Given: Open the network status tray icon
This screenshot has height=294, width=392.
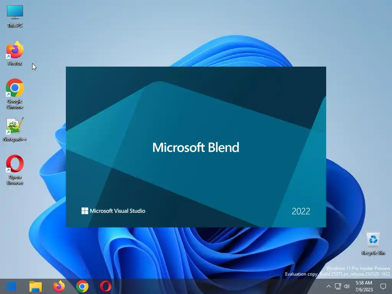Looking at the screenshot, I should tap(338, 286).
